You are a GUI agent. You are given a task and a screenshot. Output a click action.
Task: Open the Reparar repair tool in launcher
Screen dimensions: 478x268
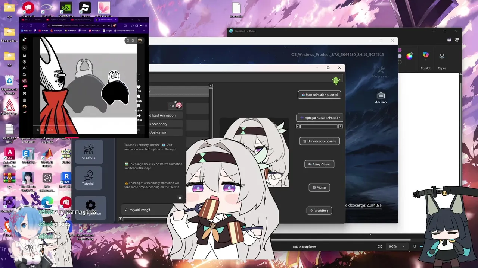[x=381, y=72]
